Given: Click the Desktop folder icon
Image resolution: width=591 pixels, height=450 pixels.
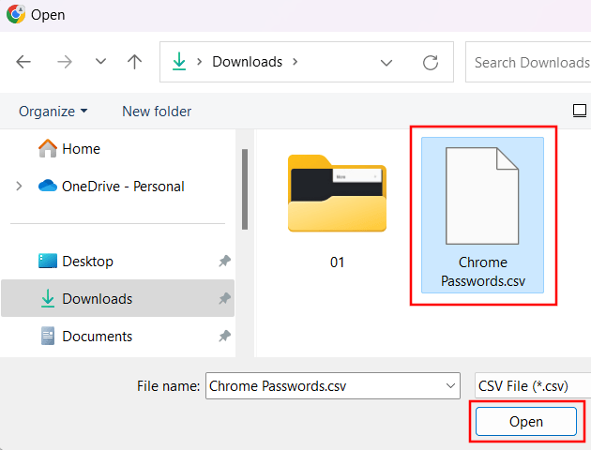Looking at the screenshot, I should point(48,261).
